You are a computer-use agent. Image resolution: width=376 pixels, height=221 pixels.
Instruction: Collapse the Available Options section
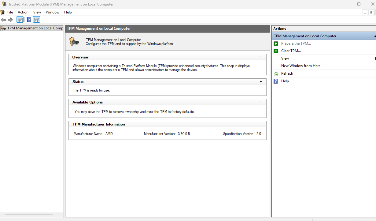[261, 102]
